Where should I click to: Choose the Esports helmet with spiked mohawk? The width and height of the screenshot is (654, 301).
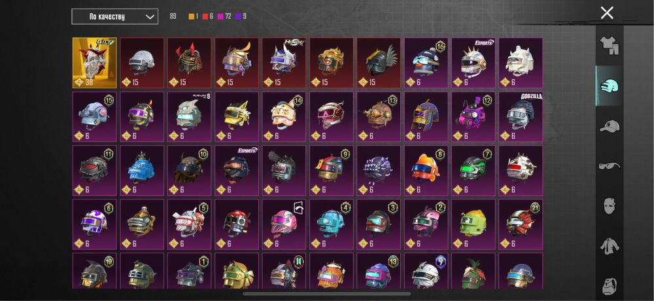click(473, 63)
